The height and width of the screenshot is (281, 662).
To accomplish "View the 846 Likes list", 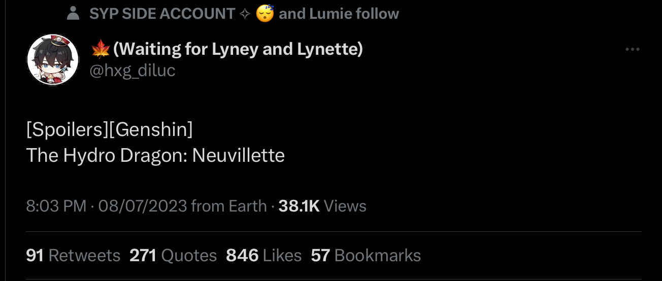I will point(263,255).
